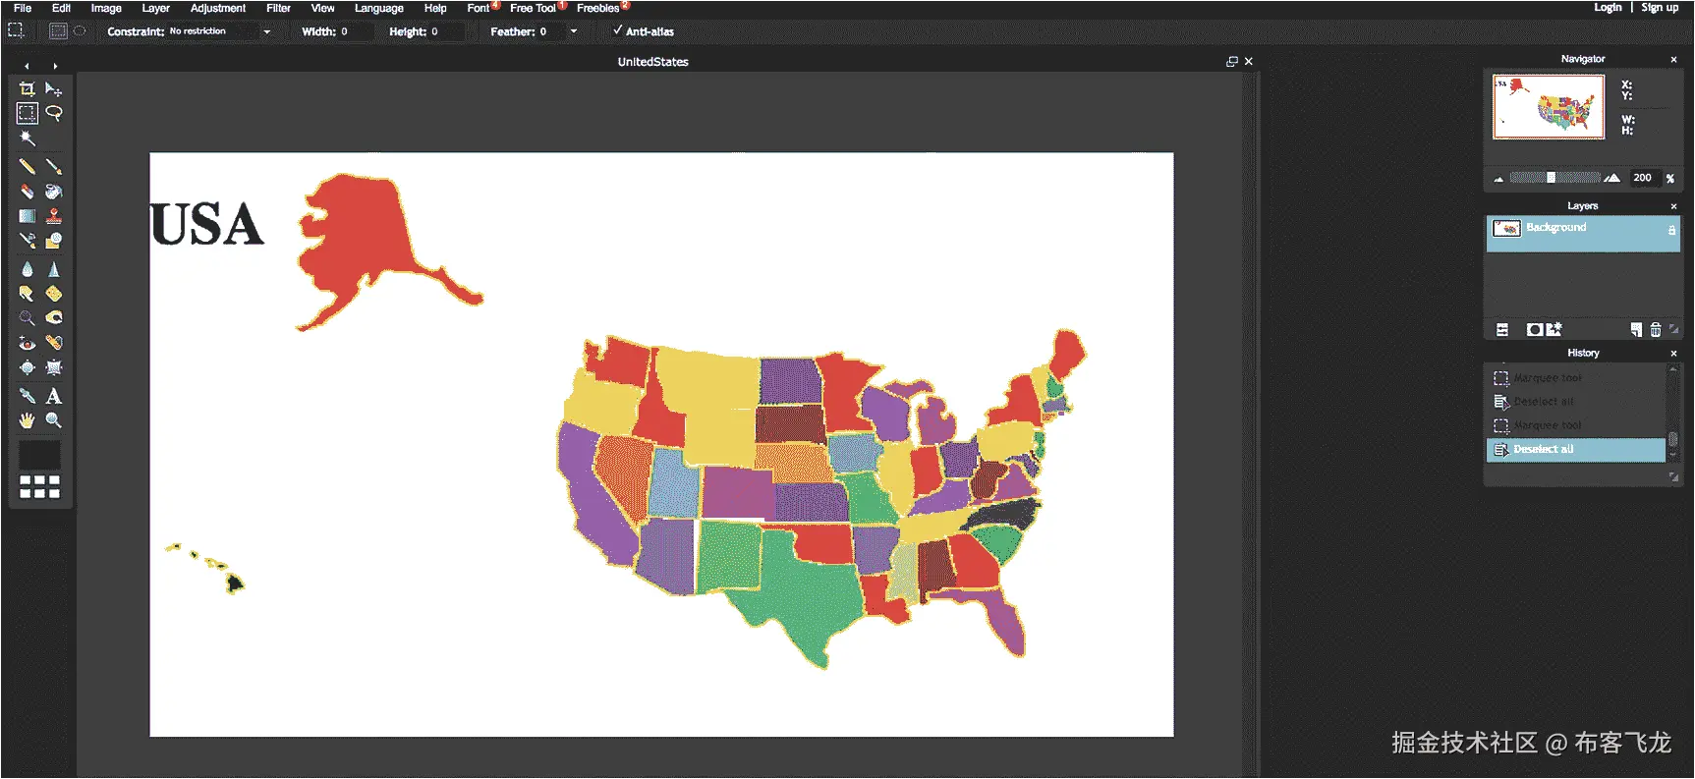Screen dimensions: 1695x779
Task: Select the Smudge tool
Action: (27, 294)
